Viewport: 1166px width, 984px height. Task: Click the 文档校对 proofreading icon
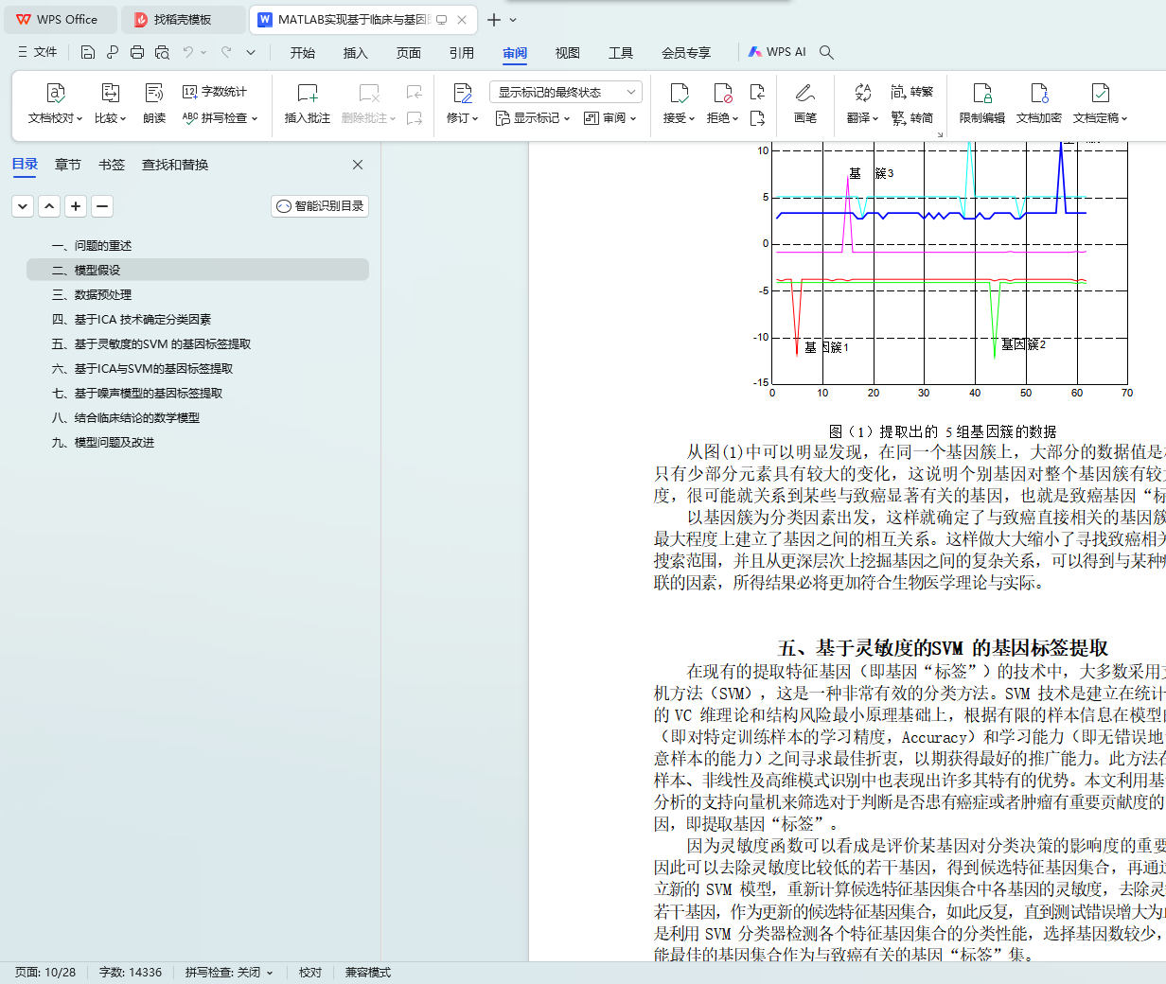click(56, 93)
